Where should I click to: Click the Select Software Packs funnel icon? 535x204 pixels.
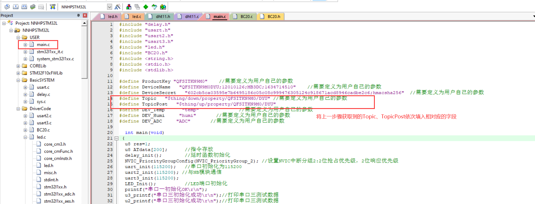(x=154, y=7)
